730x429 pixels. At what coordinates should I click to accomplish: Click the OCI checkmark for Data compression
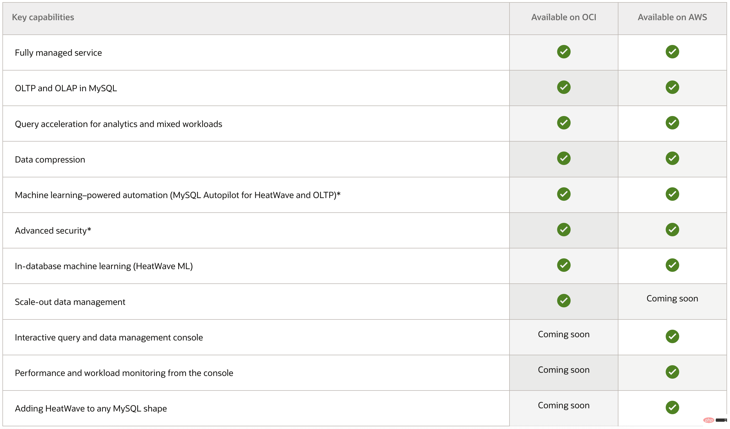click(564, 158)
